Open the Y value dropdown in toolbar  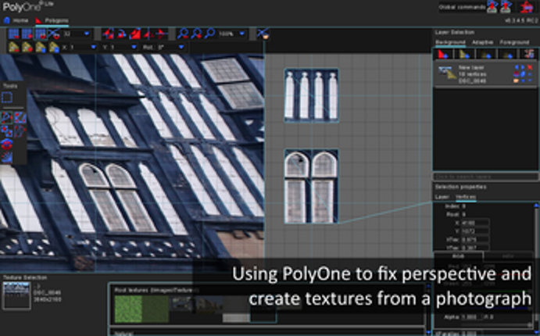(x=134, y=47)
